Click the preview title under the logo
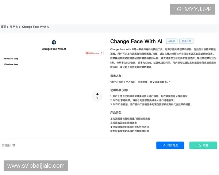Viewport: 219px width, 175px height. 54,49
